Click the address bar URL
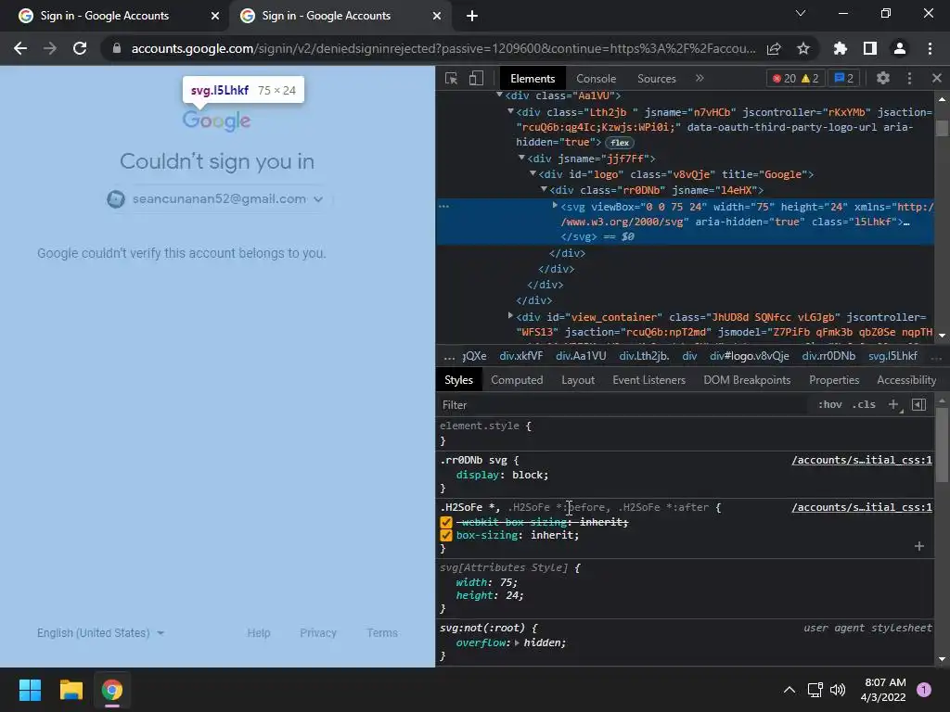Screen dimensions: 950x712 (x=443, y=48)
